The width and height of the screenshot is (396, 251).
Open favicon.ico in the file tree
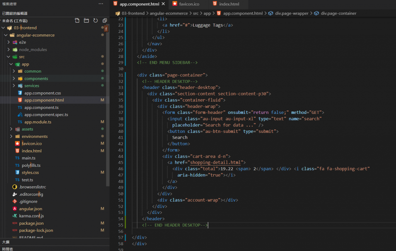(x=32, y=144)
